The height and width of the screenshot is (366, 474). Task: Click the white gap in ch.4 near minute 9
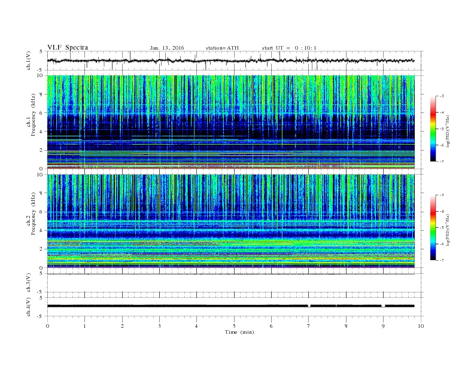pyautogui.click(x=383, y=306)
